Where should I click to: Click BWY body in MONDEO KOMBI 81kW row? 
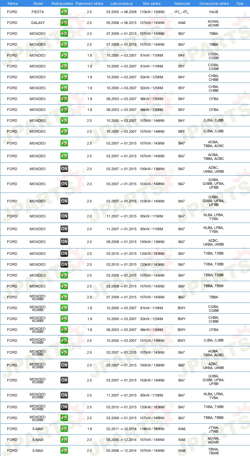pos(182,308)
